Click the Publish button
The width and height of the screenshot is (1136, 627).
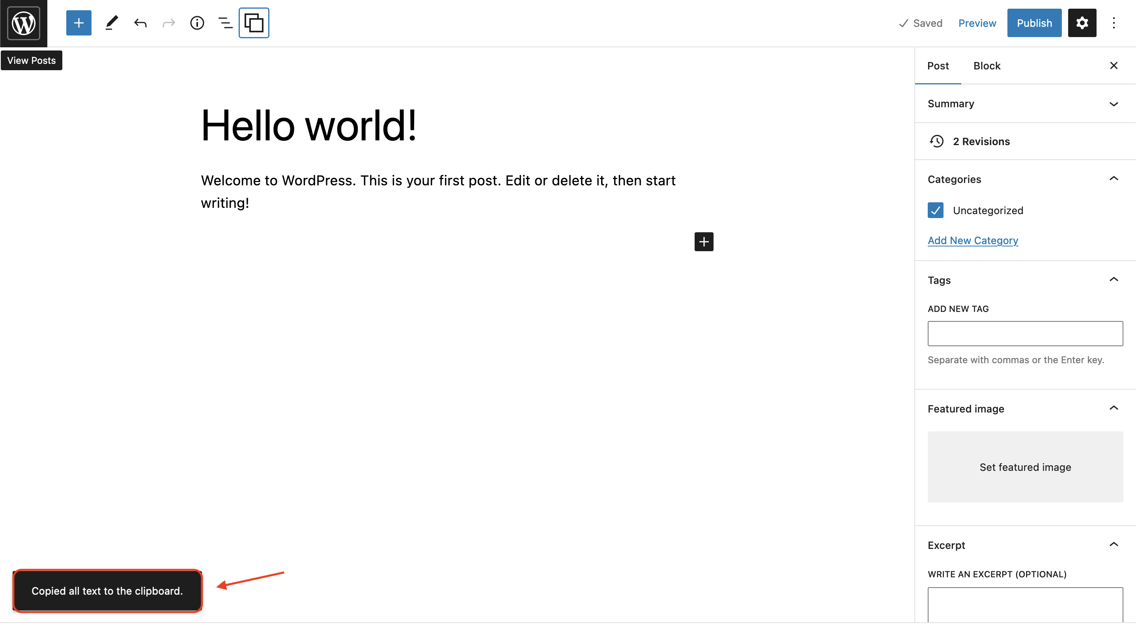point(1034,23)
